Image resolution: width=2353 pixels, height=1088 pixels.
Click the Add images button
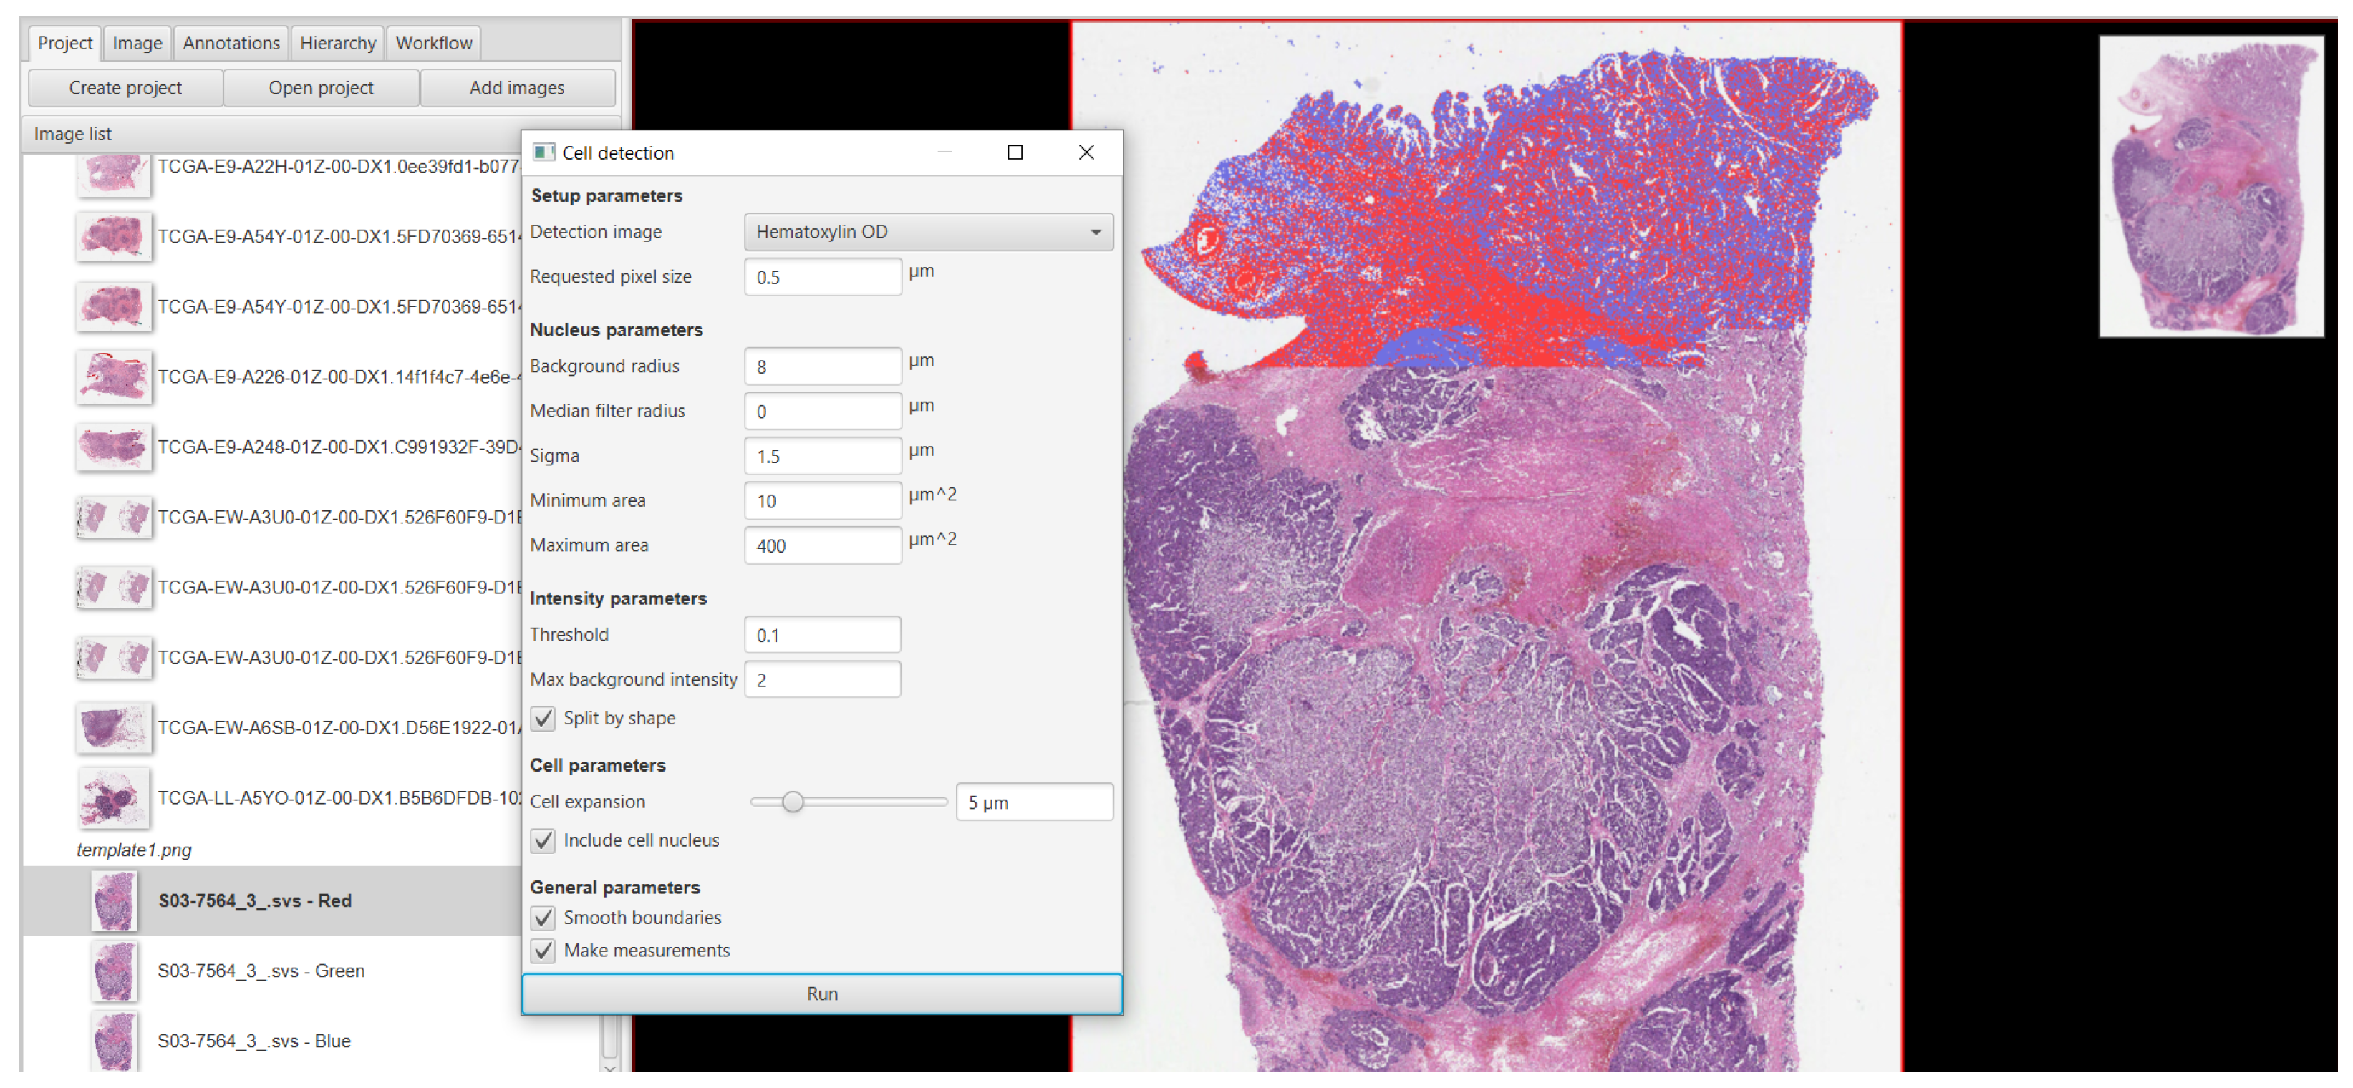516,87
